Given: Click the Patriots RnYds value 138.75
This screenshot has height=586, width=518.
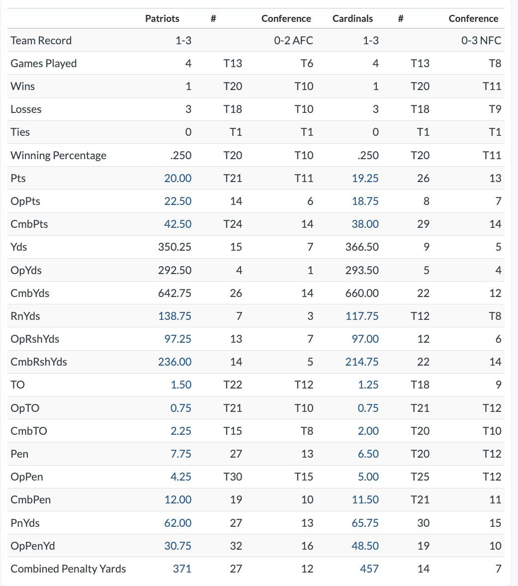Looking at the screenshot, I should pos(174,316).
